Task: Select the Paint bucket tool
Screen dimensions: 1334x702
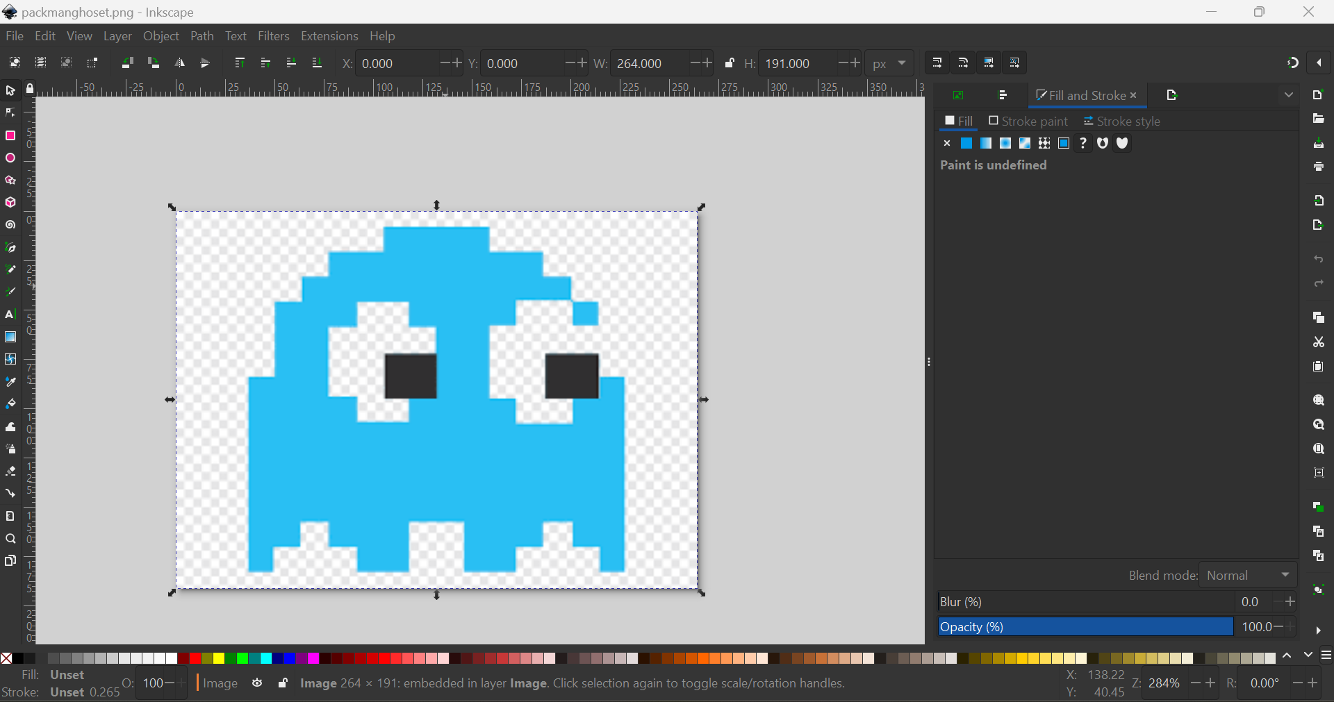Action: 10,403
